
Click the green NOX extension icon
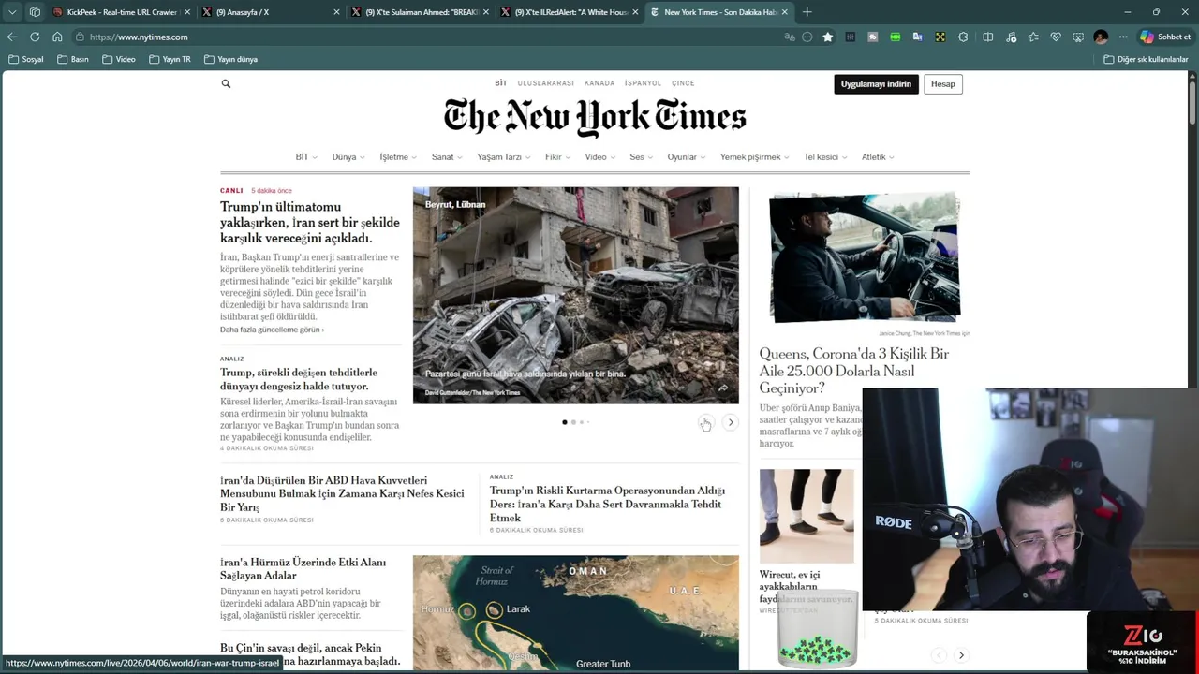pos(896,37)
